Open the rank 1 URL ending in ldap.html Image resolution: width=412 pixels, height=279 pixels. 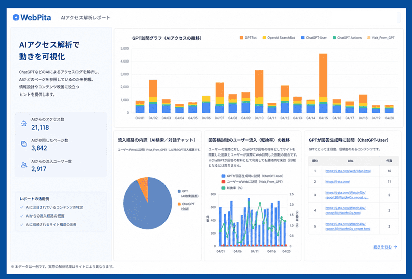point(348,171)
